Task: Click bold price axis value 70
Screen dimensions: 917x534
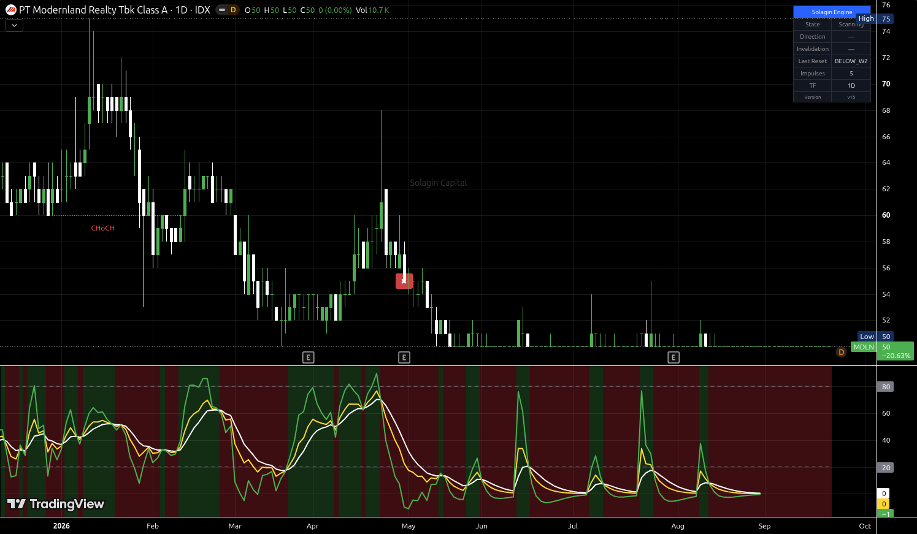Action: 886,84
